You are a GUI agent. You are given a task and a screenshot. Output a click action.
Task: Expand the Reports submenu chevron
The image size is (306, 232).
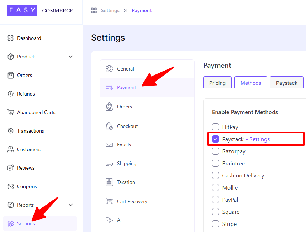[71, 205]
